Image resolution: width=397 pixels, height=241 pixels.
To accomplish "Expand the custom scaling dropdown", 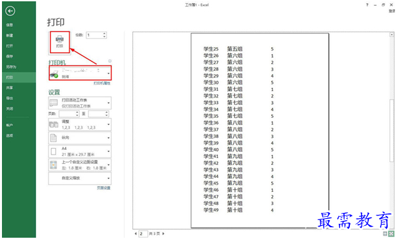I will click(x=80, y=178).
